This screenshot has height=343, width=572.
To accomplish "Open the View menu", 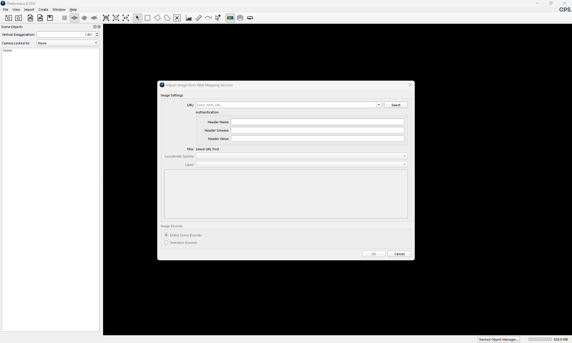I will [x=16, y=10].
